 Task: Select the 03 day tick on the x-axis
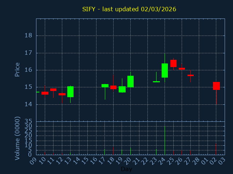click(x=222, y=160)
